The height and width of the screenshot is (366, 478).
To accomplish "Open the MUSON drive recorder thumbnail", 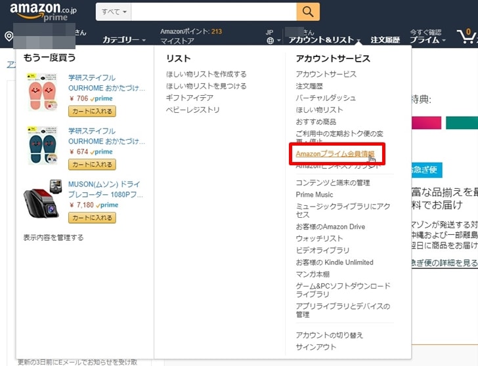I will (x=43, y=199).
